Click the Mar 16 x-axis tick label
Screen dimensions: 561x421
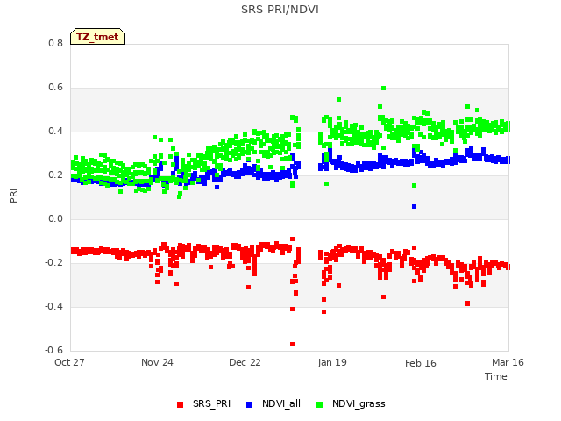pyautogui.click(x=508, y=362)
